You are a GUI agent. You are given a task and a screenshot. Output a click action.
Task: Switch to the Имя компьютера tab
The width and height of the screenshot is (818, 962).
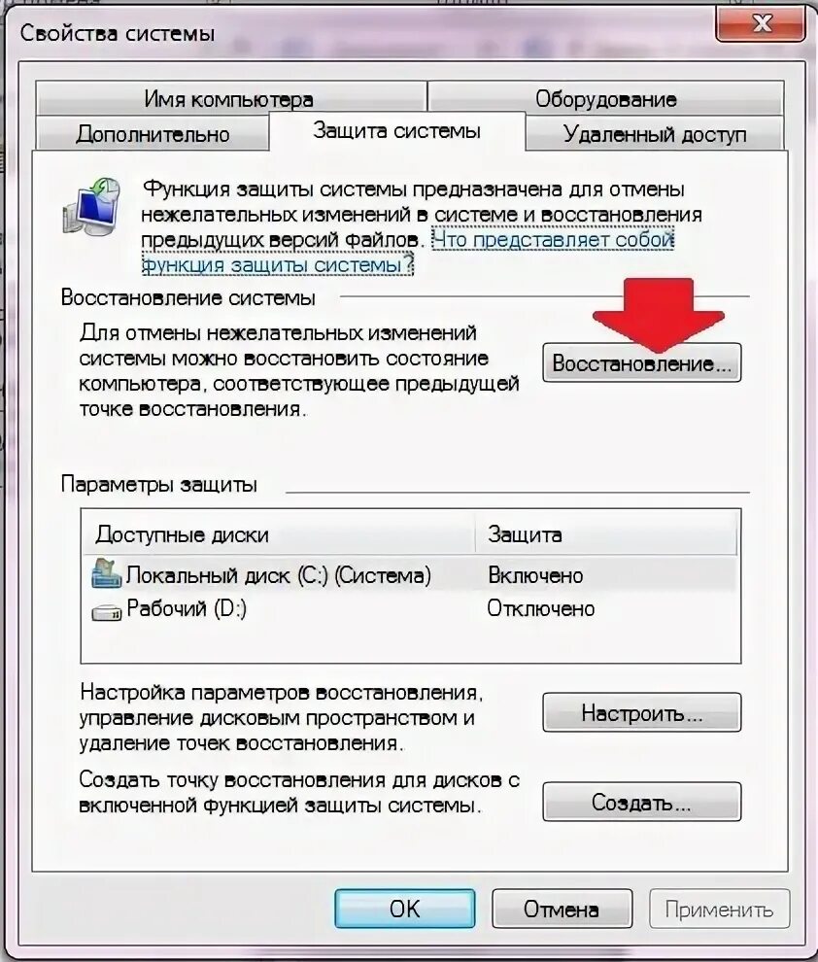pyautogui.click(x=230, y=97)
